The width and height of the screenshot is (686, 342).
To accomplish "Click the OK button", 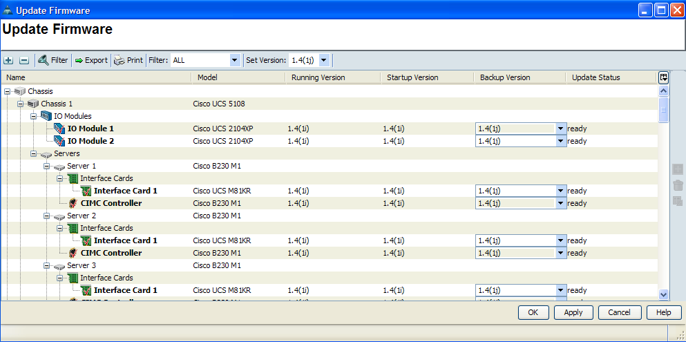I will [533, 312].
